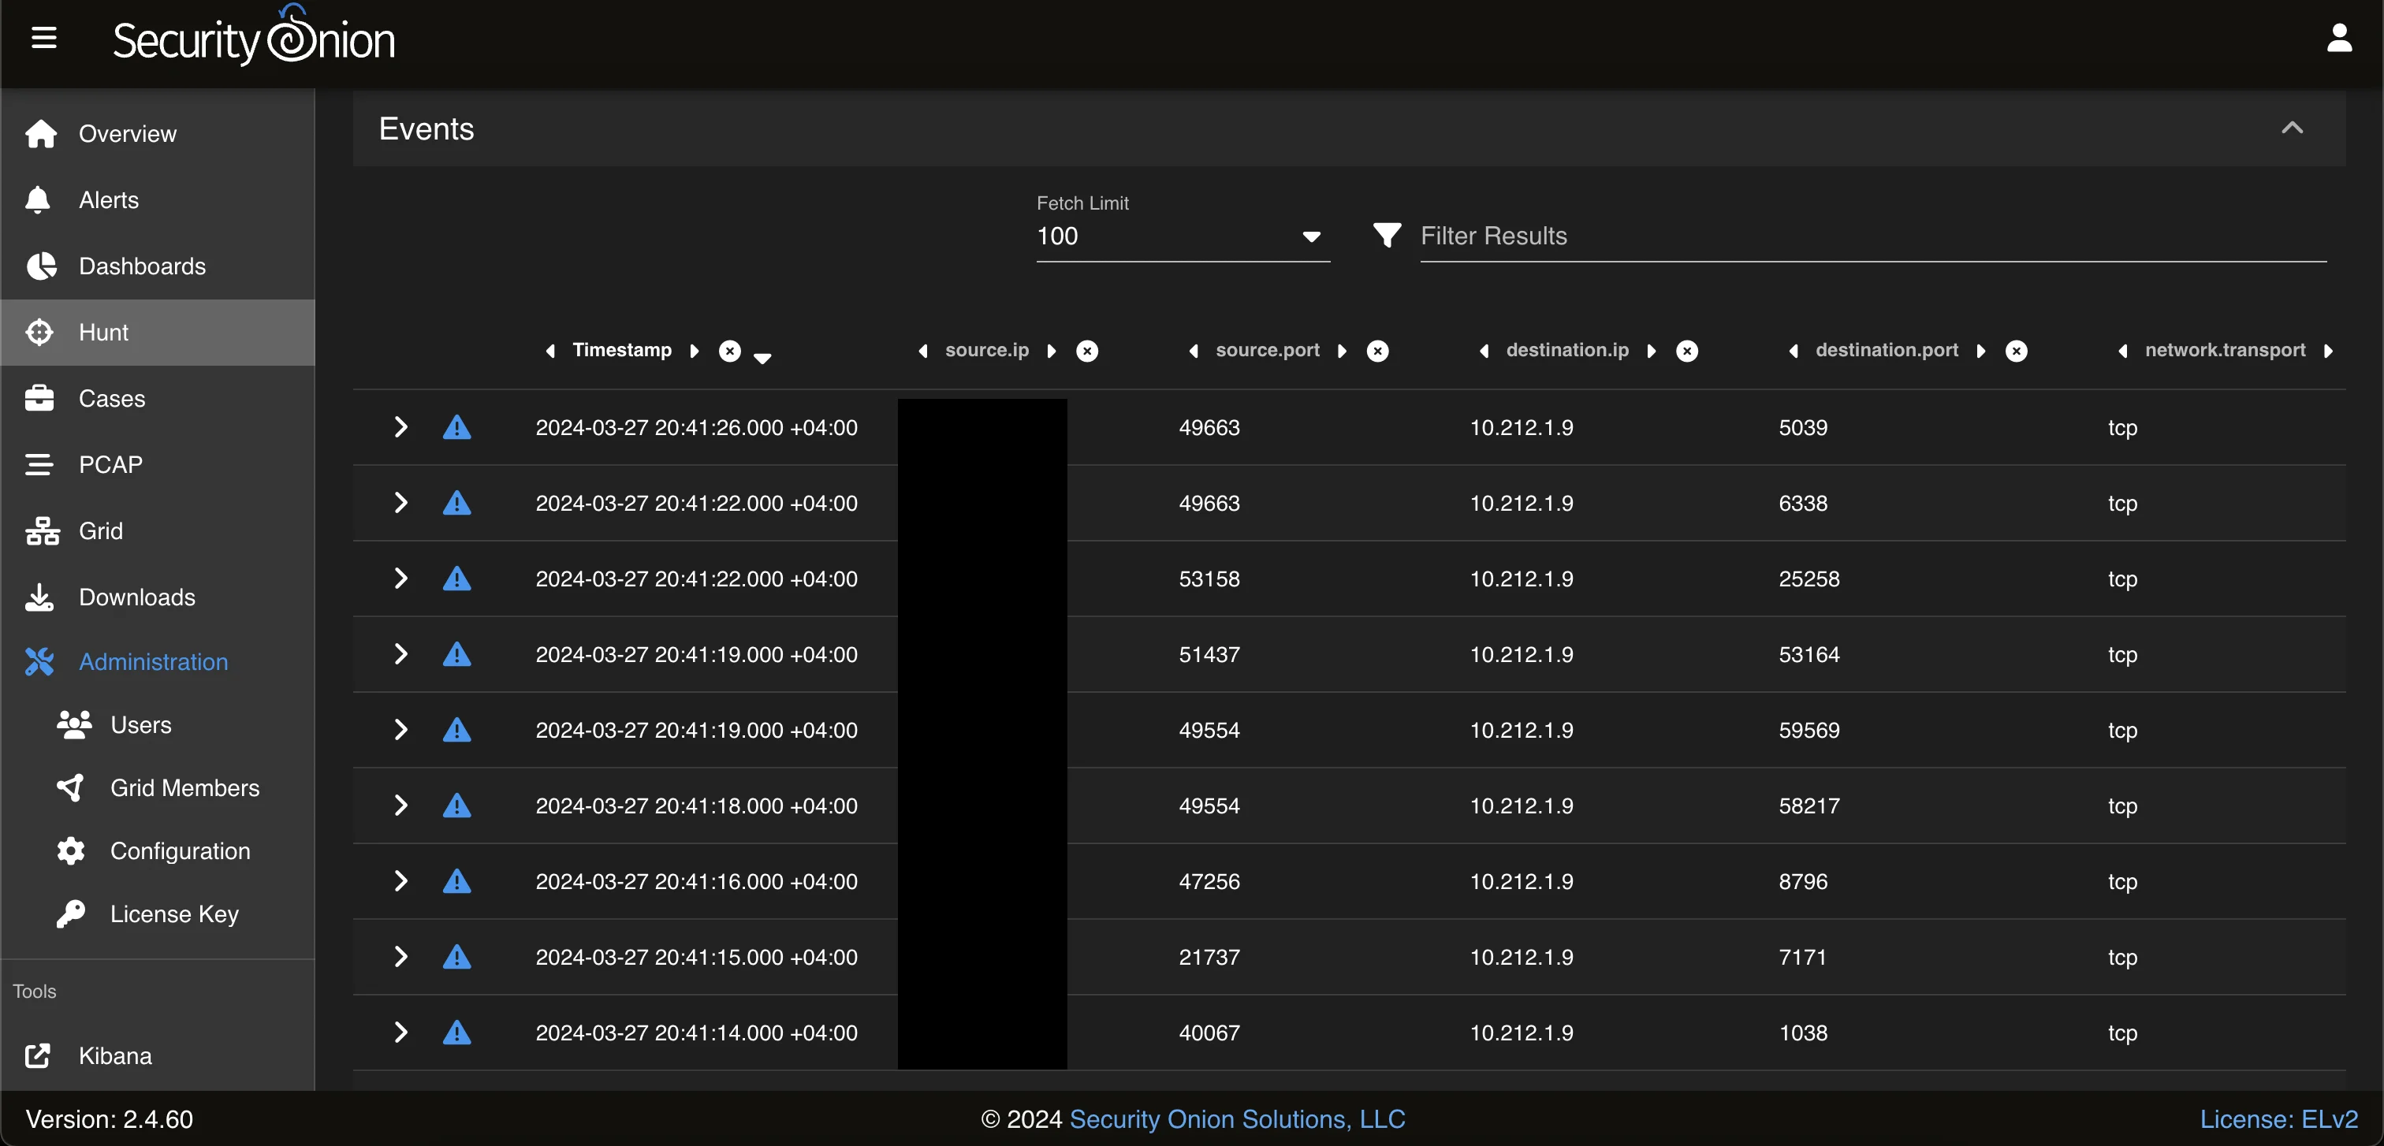2384x1146 pixels.
Task: Expand the event with destination port 25258
Action: pyautogui.click(x=400, y=578)
